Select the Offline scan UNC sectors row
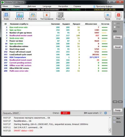 pos(57,65)
